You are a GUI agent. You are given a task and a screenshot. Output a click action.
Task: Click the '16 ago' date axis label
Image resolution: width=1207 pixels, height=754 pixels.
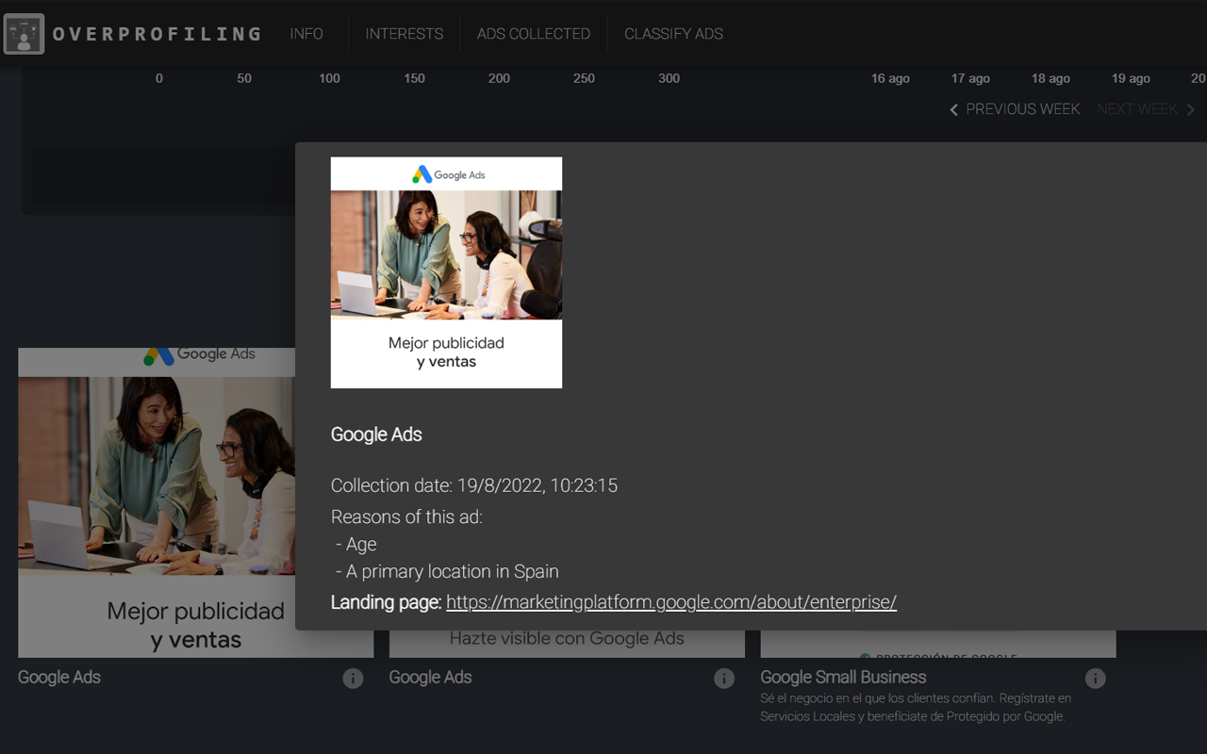tap(890, 78)
